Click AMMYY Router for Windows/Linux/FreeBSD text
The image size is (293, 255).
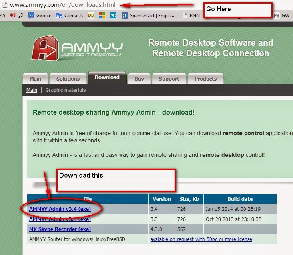coord(77,239)
